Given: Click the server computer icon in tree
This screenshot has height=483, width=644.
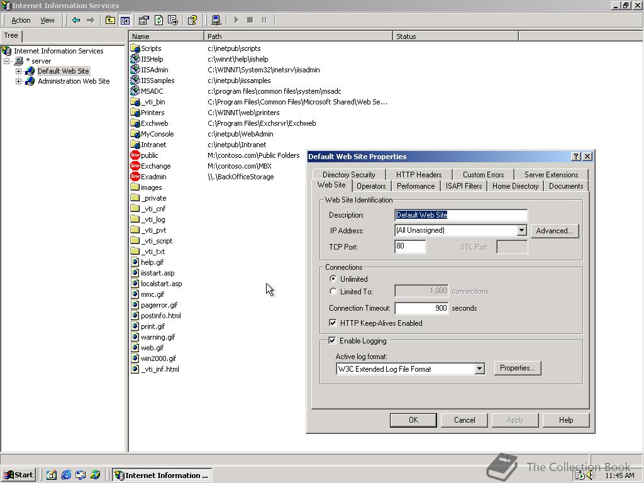Looking at the screenshot, I should [x=19, y=61].
